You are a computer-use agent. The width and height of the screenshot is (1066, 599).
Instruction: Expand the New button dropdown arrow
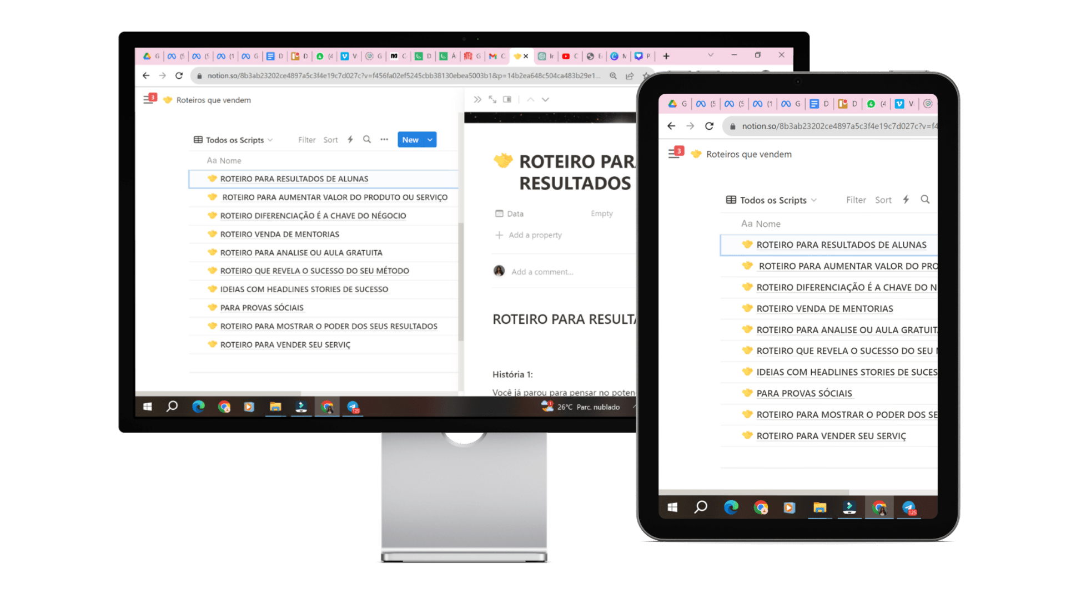click(x=430, y=140)
